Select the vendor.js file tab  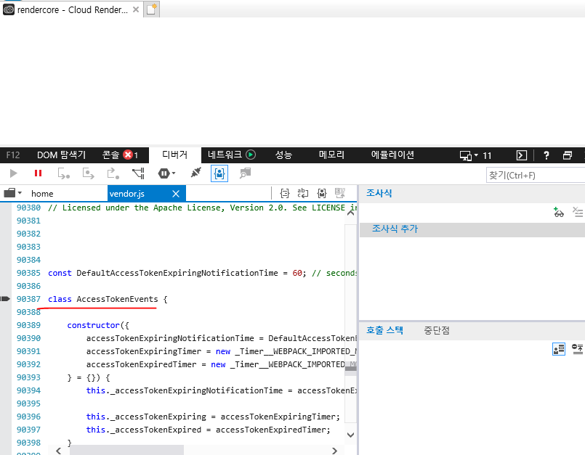coord(127,194)
